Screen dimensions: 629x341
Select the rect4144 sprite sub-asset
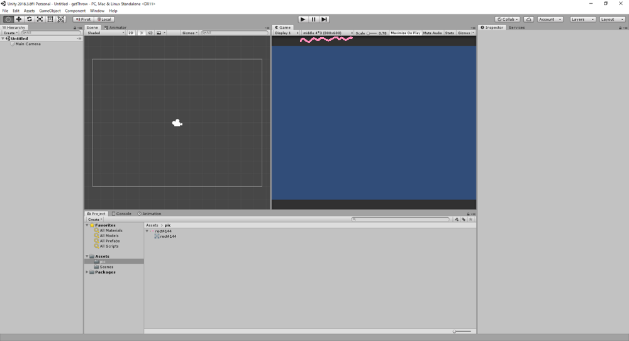[165, 237]
